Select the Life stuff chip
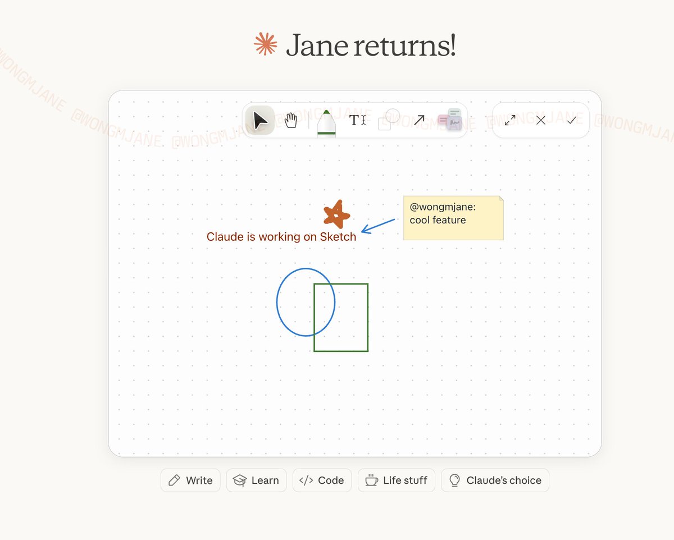 point(397,480)
